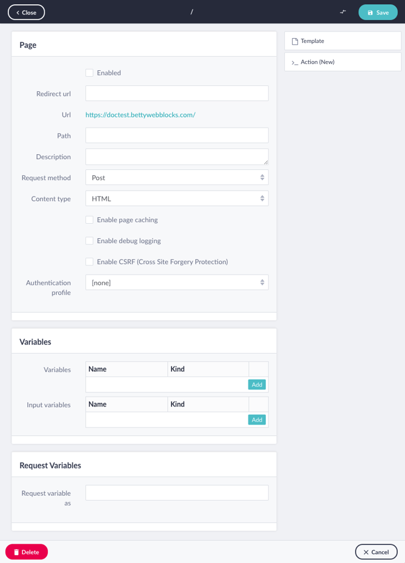Open the Content type dropdown
The width and height of the screenshot is (405, 563).
177,198
